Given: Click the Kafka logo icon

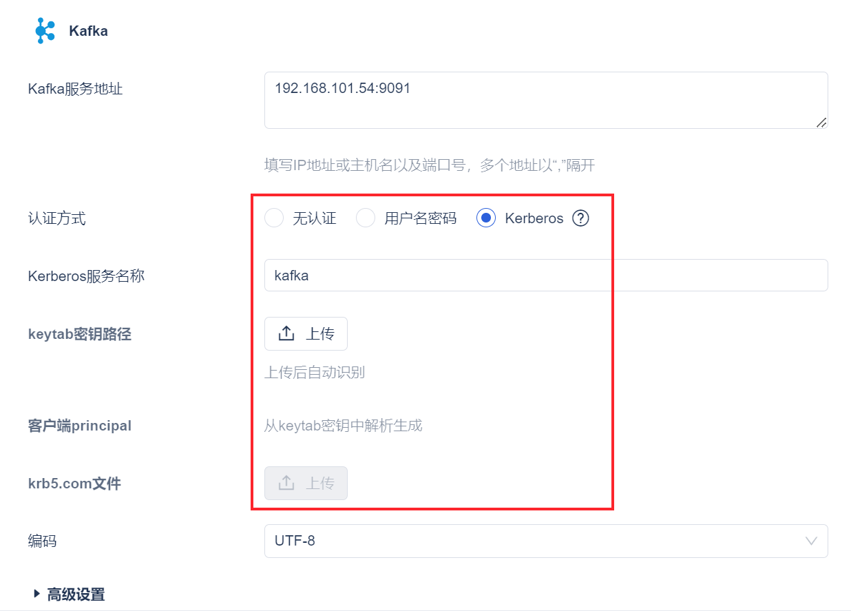Looking at the screenshot, I should click(x=45, y=31).
